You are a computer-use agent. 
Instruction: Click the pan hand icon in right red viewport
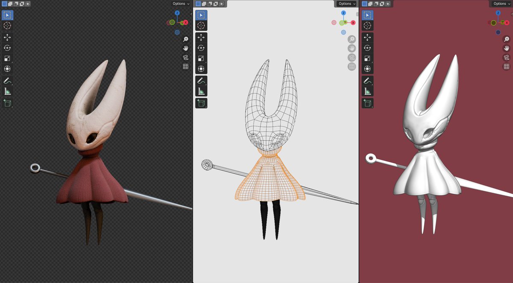506,48
